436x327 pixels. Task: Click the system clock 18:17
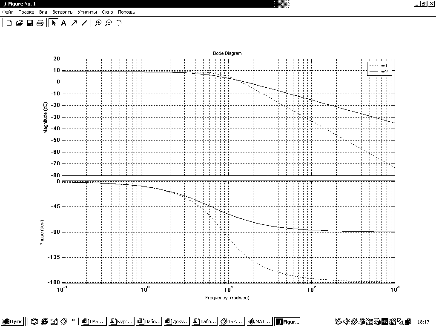click(423, 322)
